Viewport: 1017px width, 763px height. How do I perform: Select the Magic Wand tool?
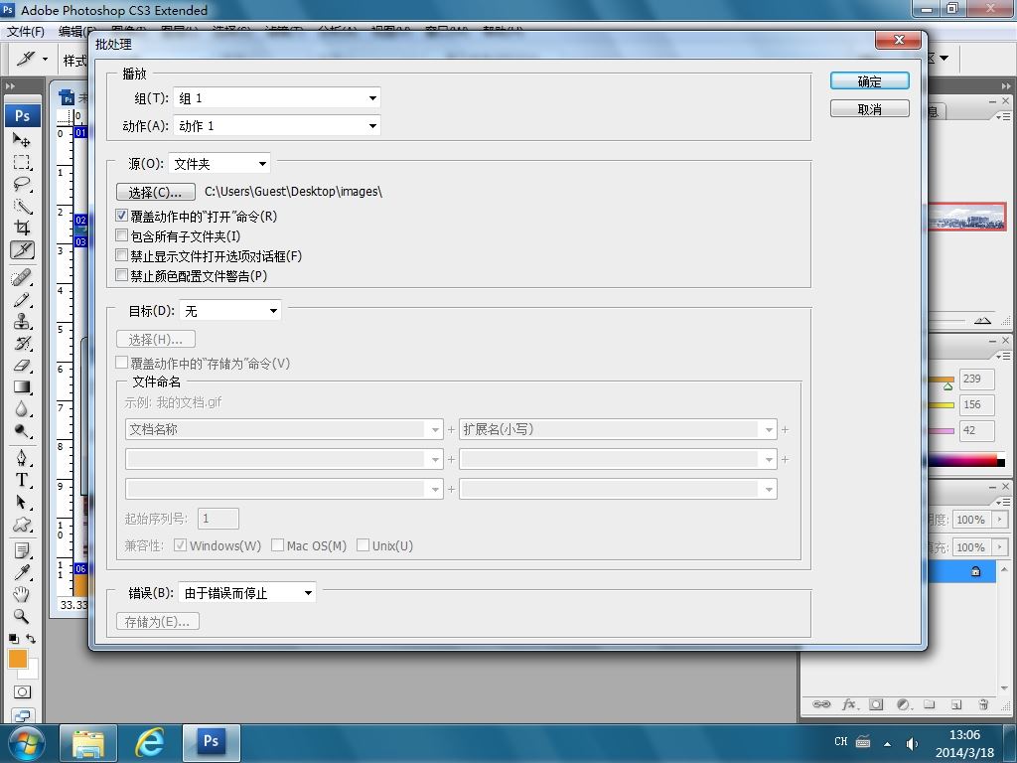pos(22,207)
